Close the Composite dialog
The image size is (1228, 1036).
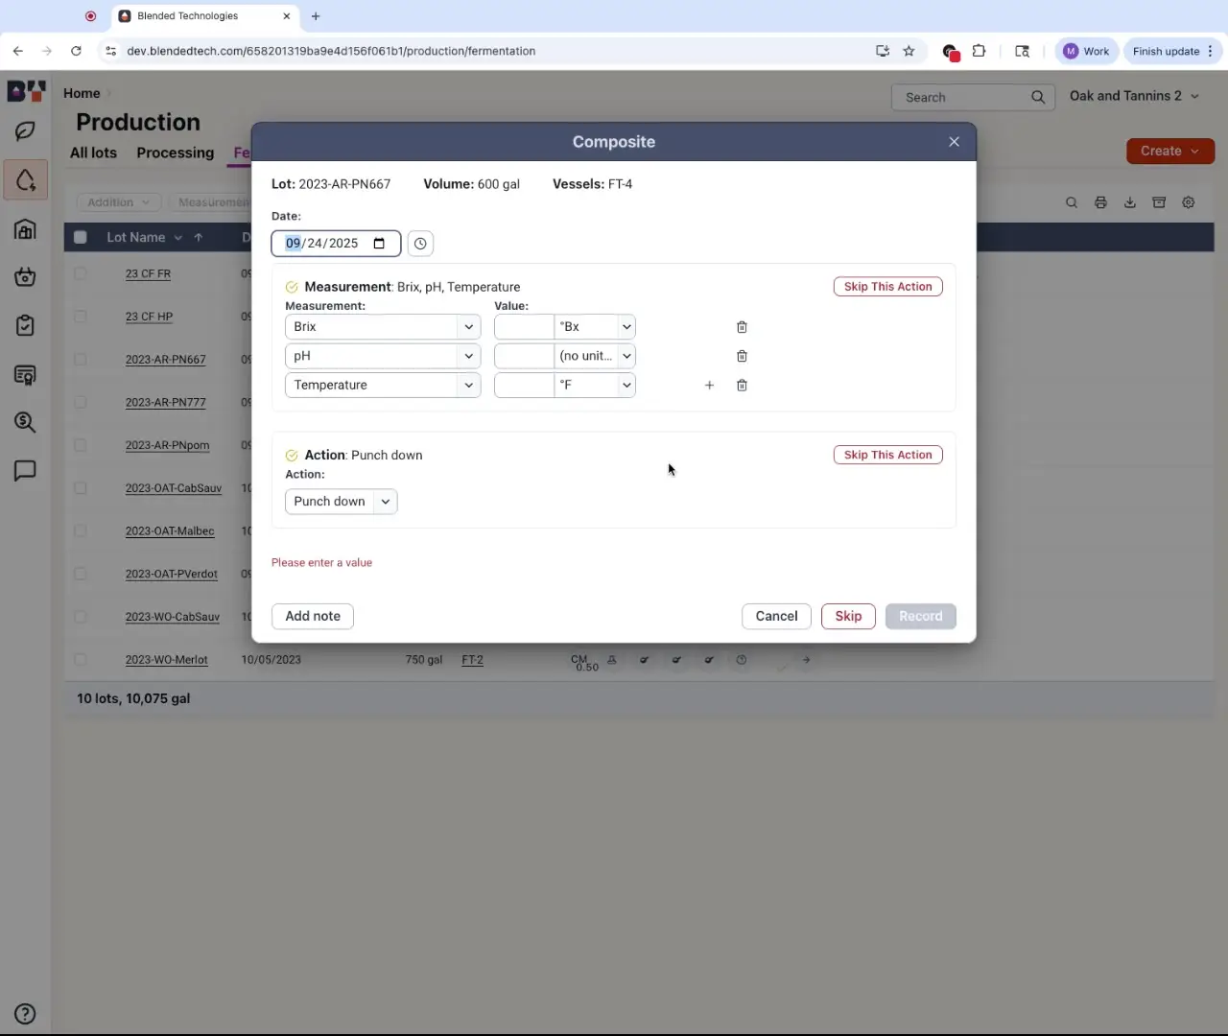954,142
